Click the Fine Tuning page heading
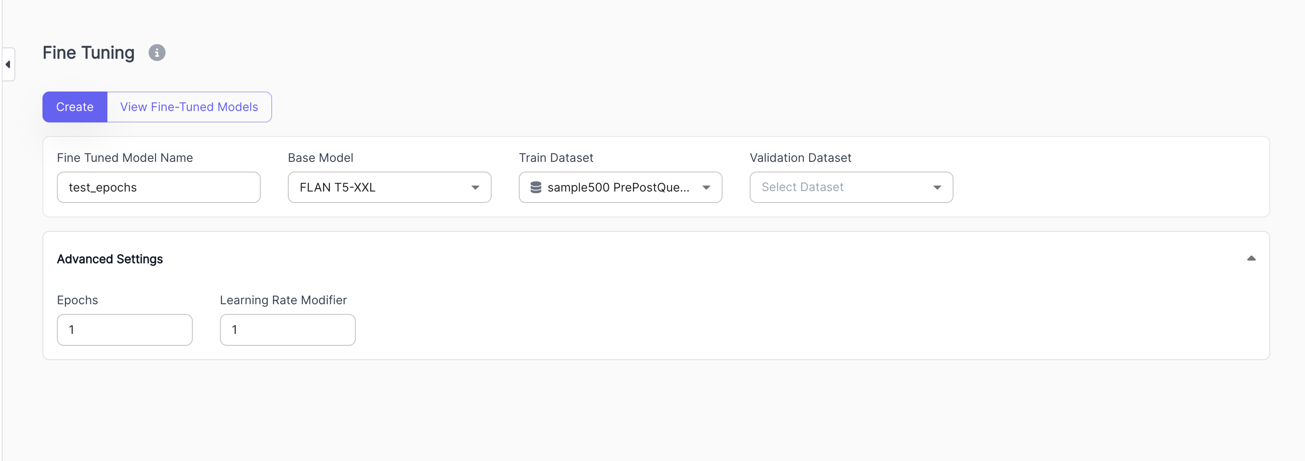This screenshot has height=461, width=1305. click(x=89, y=53)
